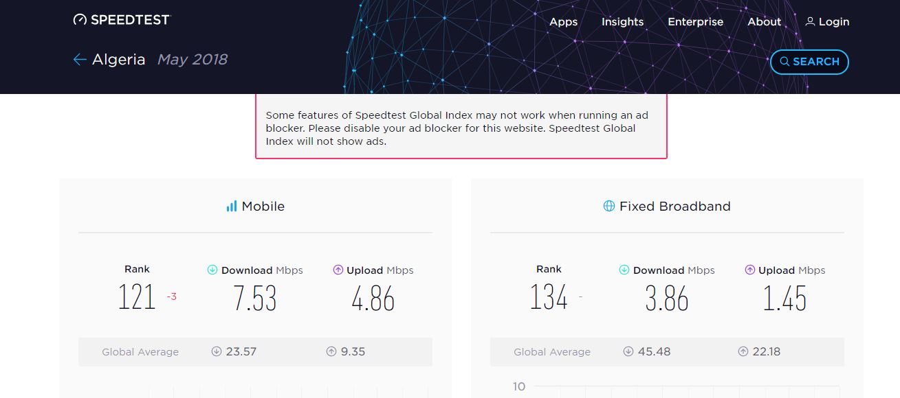Click the Mobile global average download icon

click(217, 351)
